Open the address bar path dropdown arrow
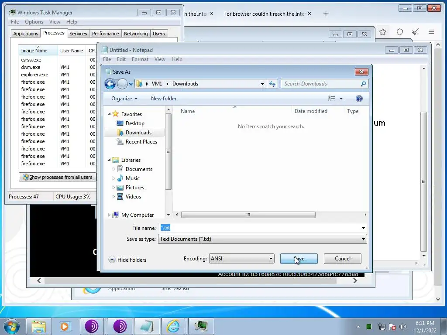This screenshot has height=335, width=447. 262,84
